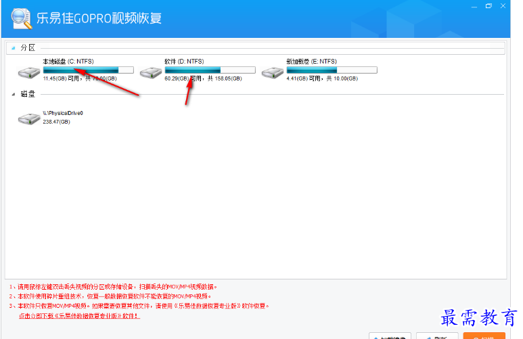Click instruction line 3 about 只恢复MOV/MP4视频
Image resolution: width=523 pixels, height=339 pixels.
(139, 306)
